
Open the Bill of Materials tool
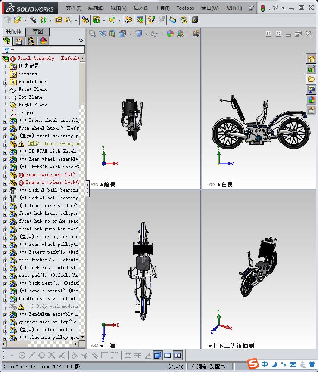tap(140, 20)
